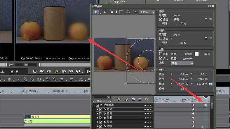This screenshot has width=230, height=129.
Task: Toggle the 柔化 soften edge checkbox
Action: [161, 58]
